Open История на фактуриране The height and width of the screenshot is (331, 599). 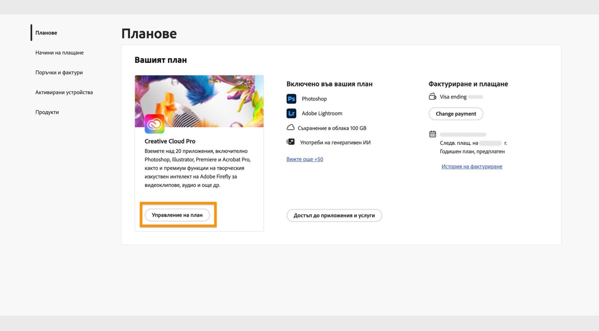472,166
